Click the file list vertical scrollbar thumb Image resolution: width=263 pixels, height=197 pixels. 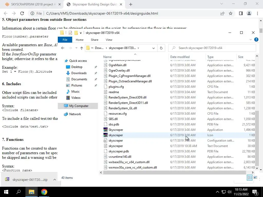tap(257, 138)
